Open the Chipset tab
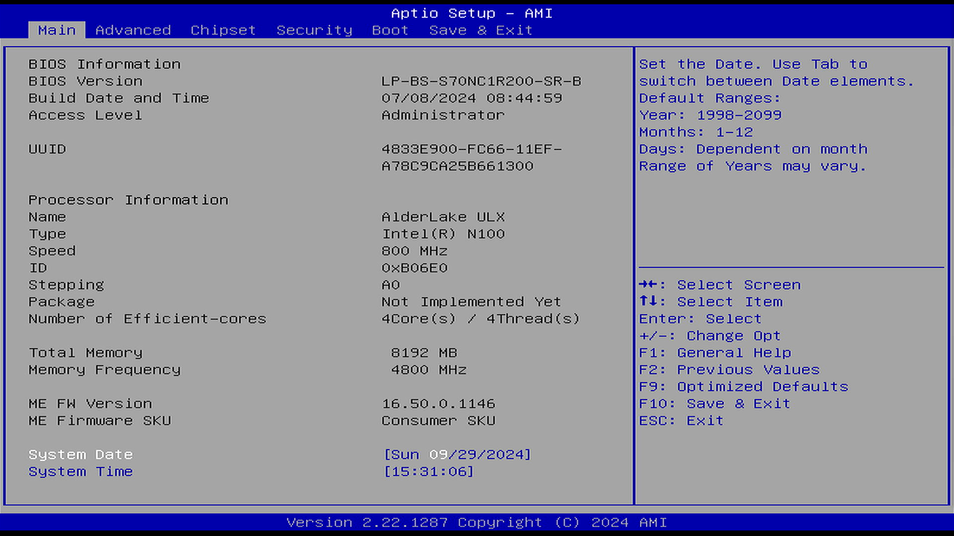Image resolution: width=954 pixels, height=536 pixels. click(x=223, y=30)
